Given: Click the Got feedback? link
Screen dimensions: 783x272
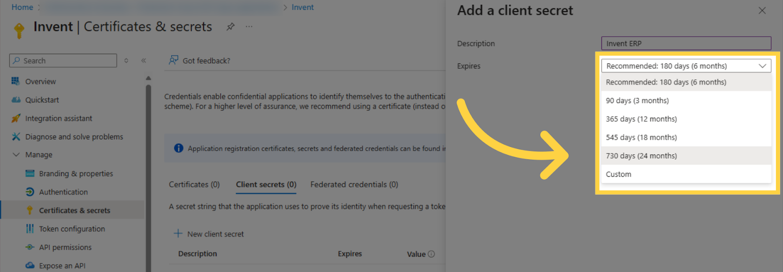Looking at the screenshot, I should click(x=207, y=61).
